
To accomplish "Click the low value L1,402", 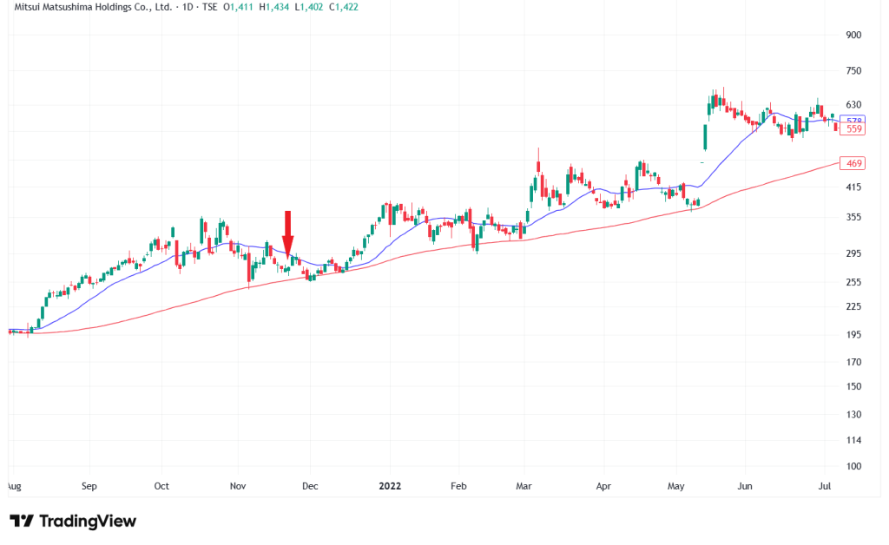I will pos(309,7).
